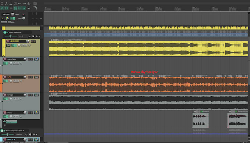Open routing for the Вокал track
Viewport: 250px width, 143px height.
point(36,113)
